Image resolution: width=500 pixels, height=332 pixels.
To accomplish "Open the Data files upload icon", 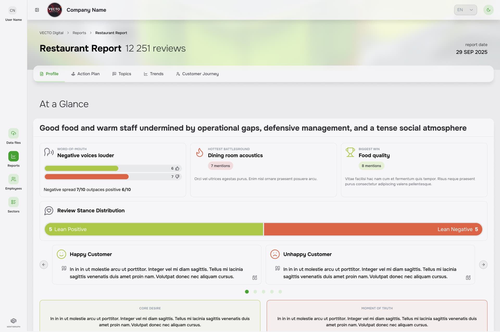I will [13, 133].
